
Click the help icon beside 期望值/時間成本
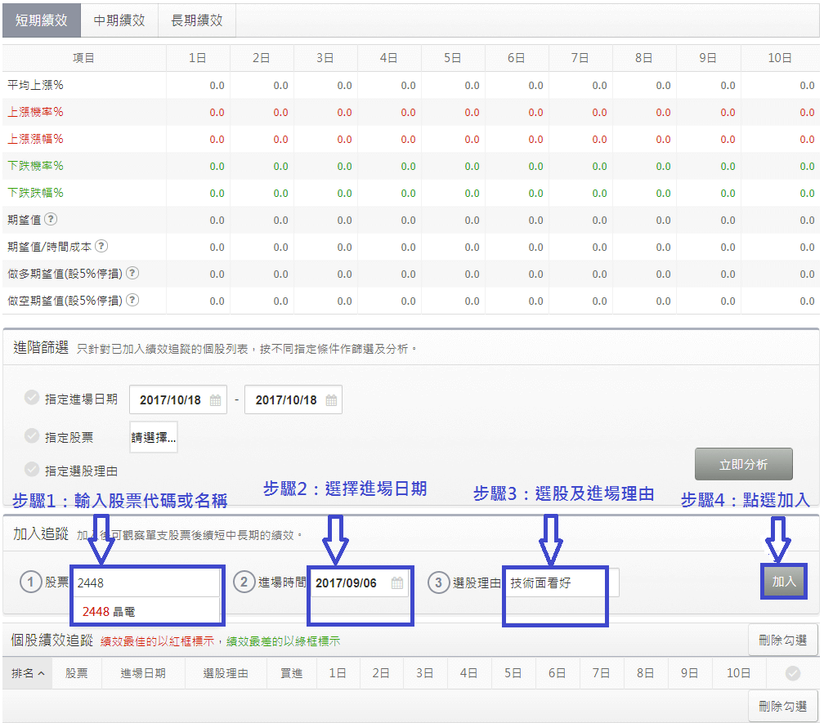click(x=103, y=247)
